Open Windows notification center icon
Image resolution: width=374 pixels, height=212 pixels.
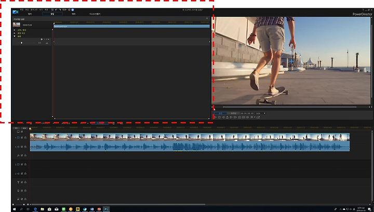[369, 209]
